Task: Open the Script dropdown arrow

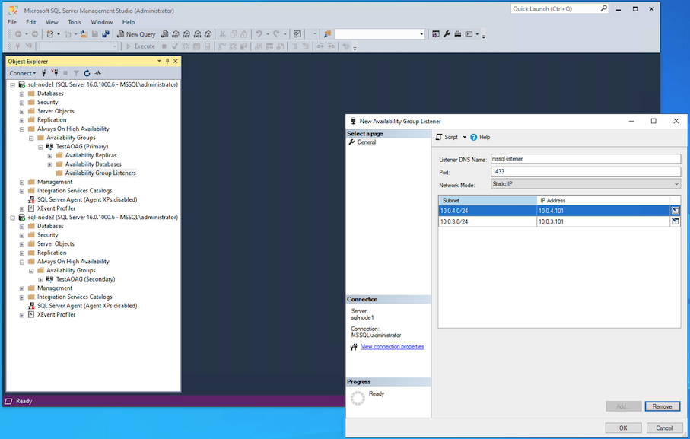Action: point(464,137)
